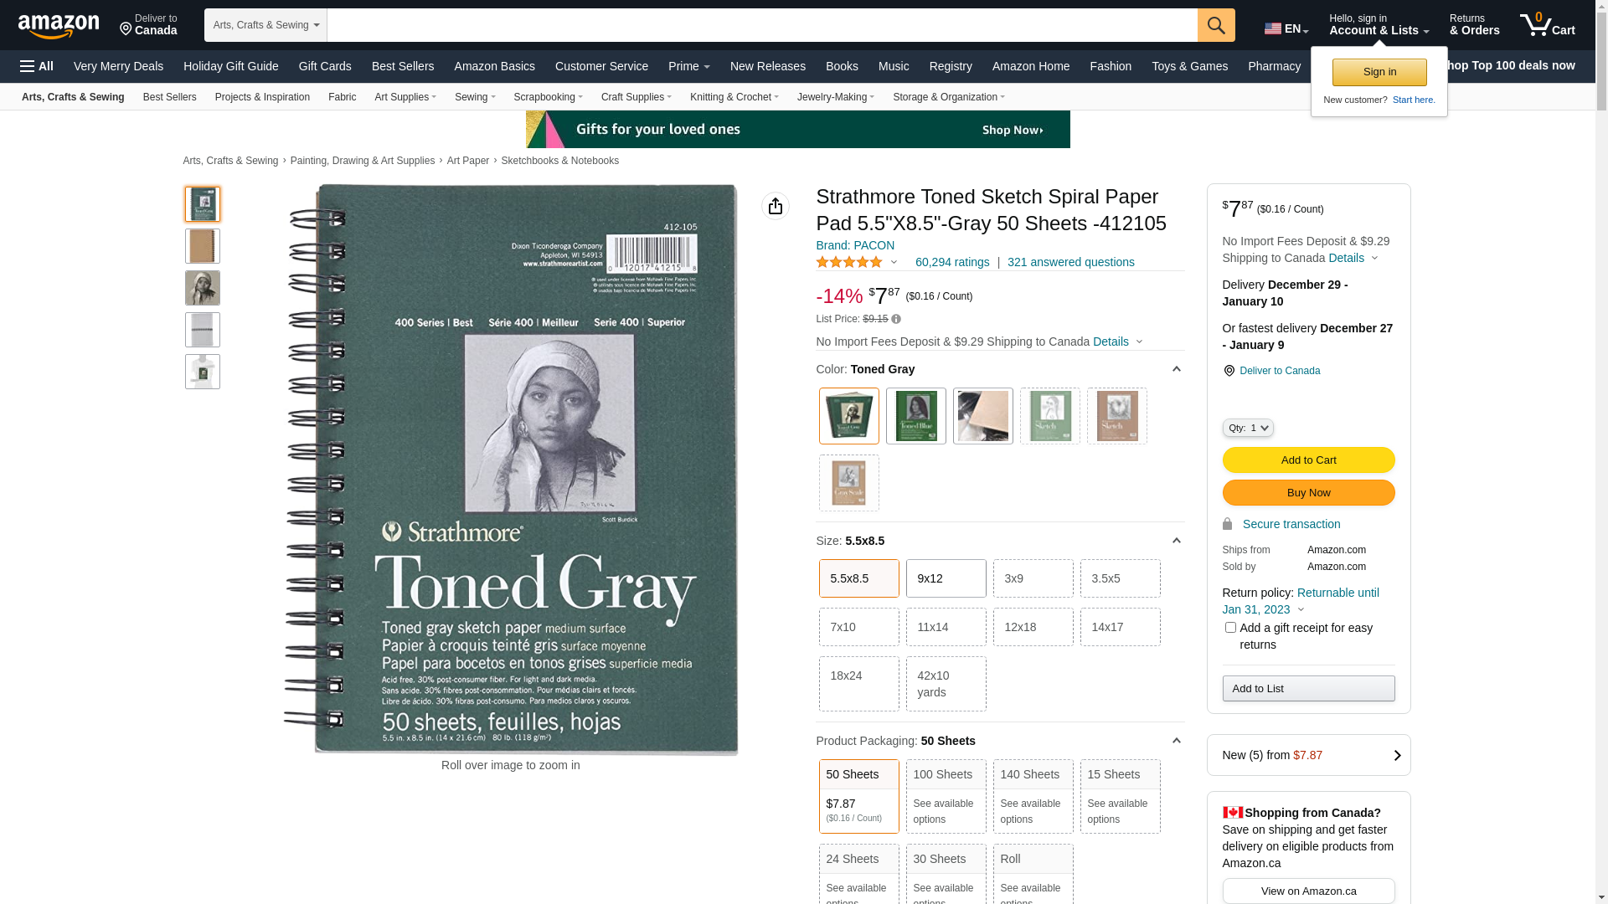Click the Add to Cart button
This screenshot has height=904, width=1608.
(1308, 460)
